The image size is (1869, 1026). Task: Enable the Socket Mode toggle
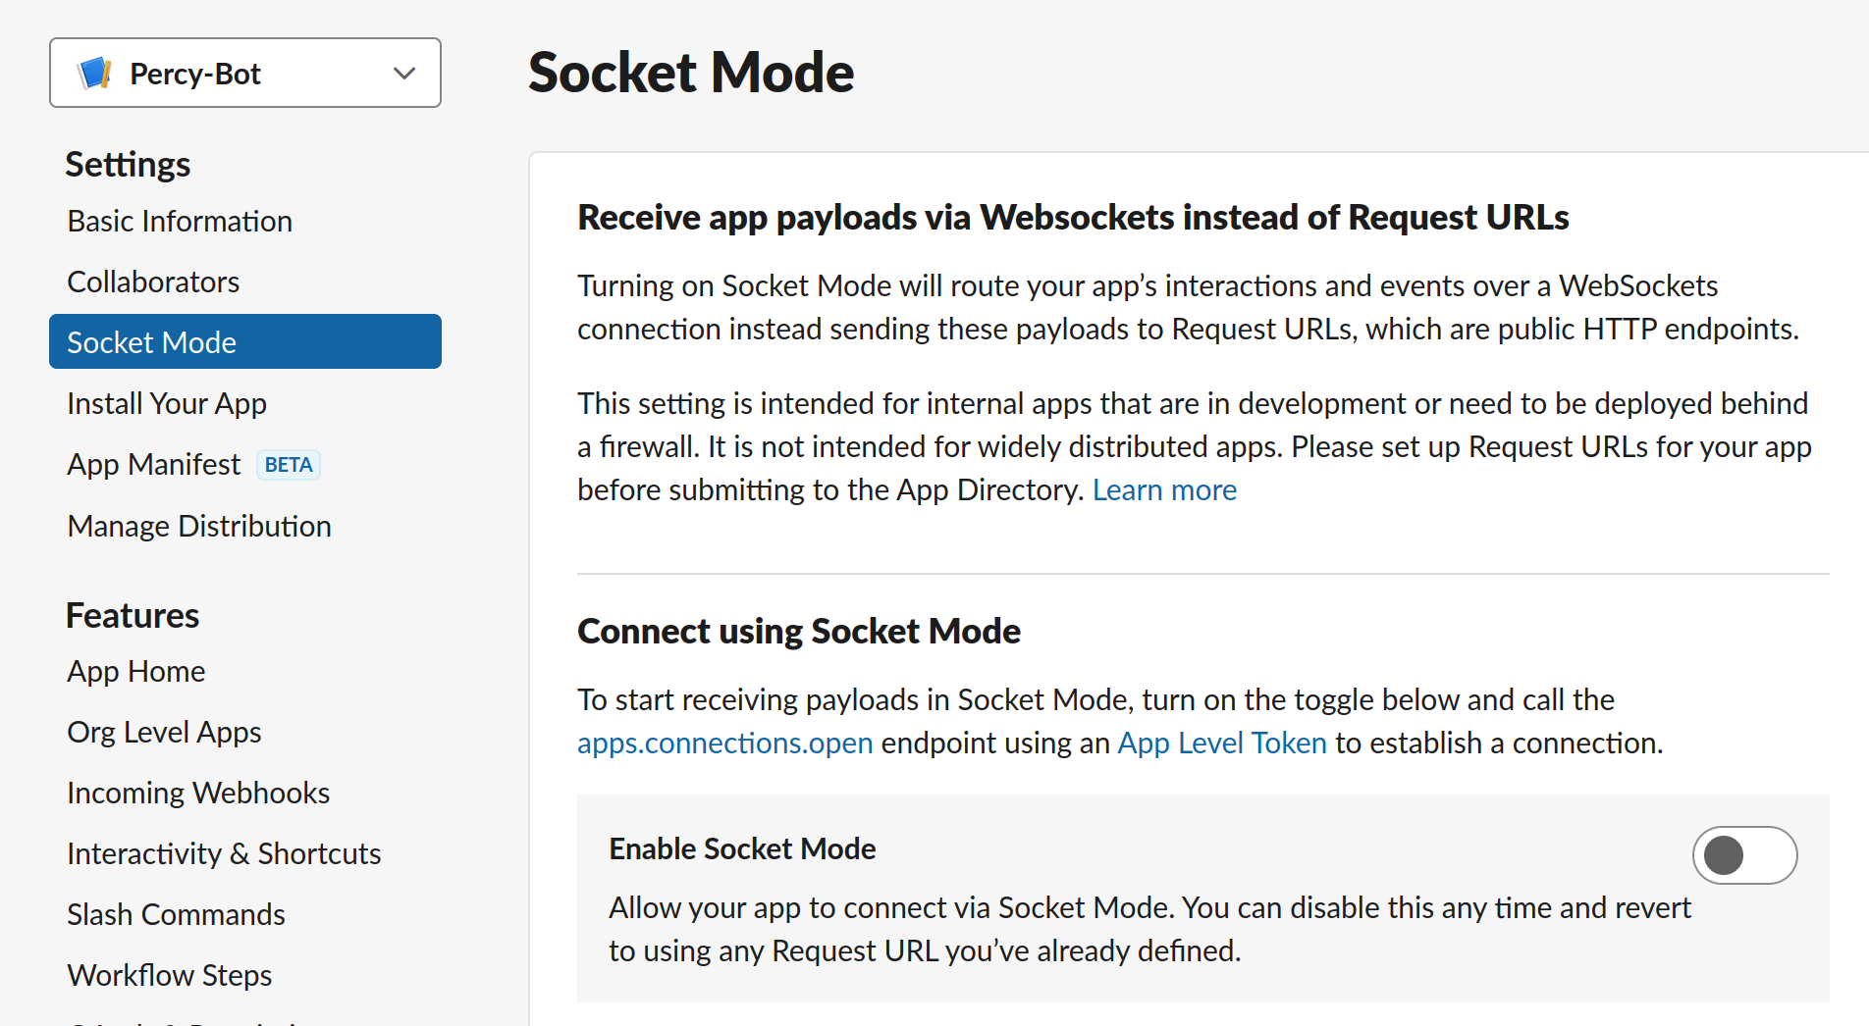click(x=1743, y=855)
